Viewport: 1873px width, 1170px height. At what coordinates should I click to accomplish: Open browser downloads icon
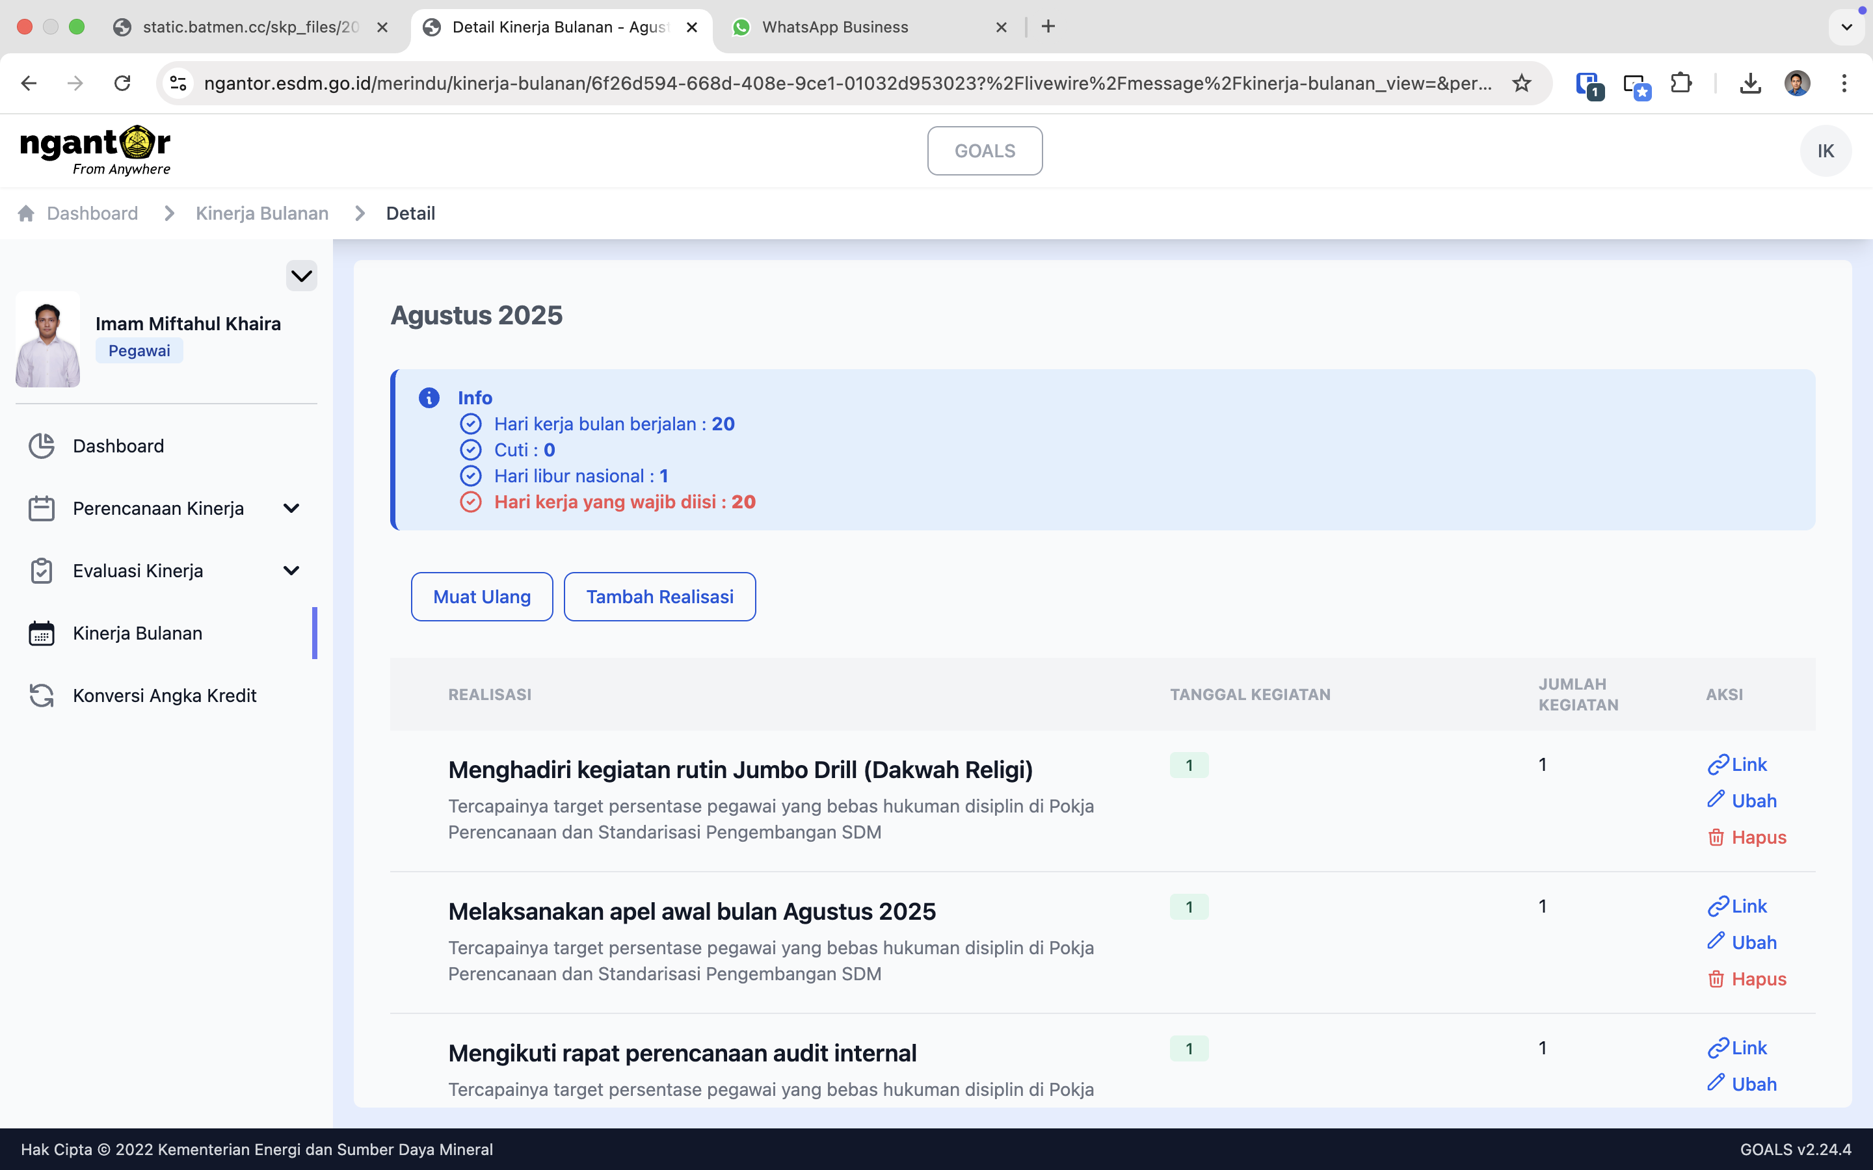pyautogui.click(x=1750, y=83)
